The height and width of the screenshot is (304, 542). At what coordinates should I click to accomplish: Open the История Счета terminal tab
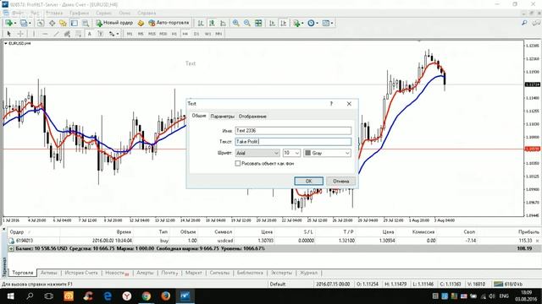coord(81,273)
